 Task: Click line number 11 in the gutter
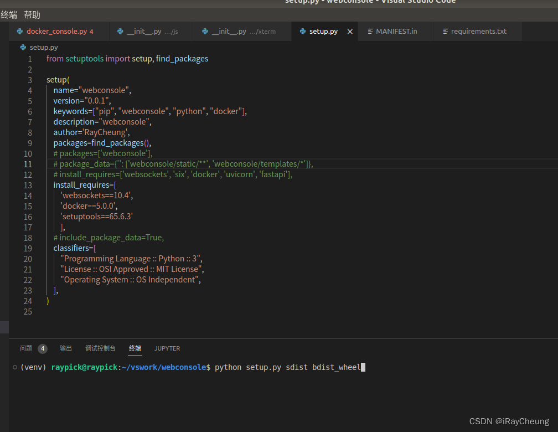tap(28, 164)
